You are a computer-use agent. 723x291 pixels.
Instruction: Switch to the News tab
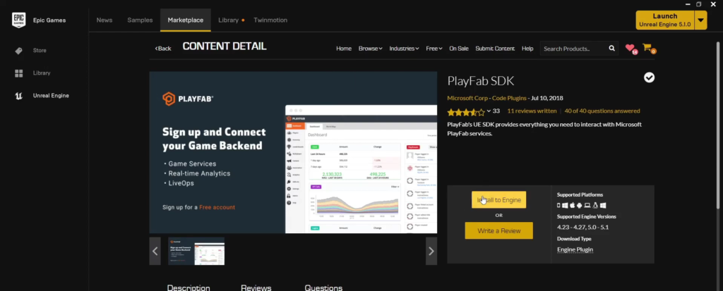point(104,20)
